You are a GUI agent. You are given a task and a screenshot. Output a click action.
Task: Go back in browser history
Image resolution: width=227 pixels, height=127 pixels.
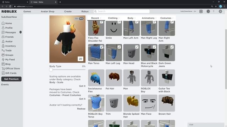click(2, 6)
